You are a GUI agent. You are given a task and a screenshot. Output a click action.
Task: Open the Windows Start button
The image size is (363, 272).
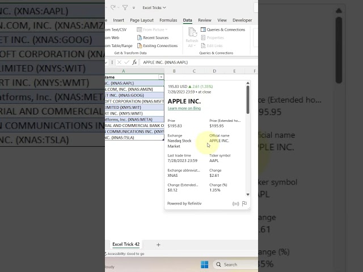pos(204,265)
